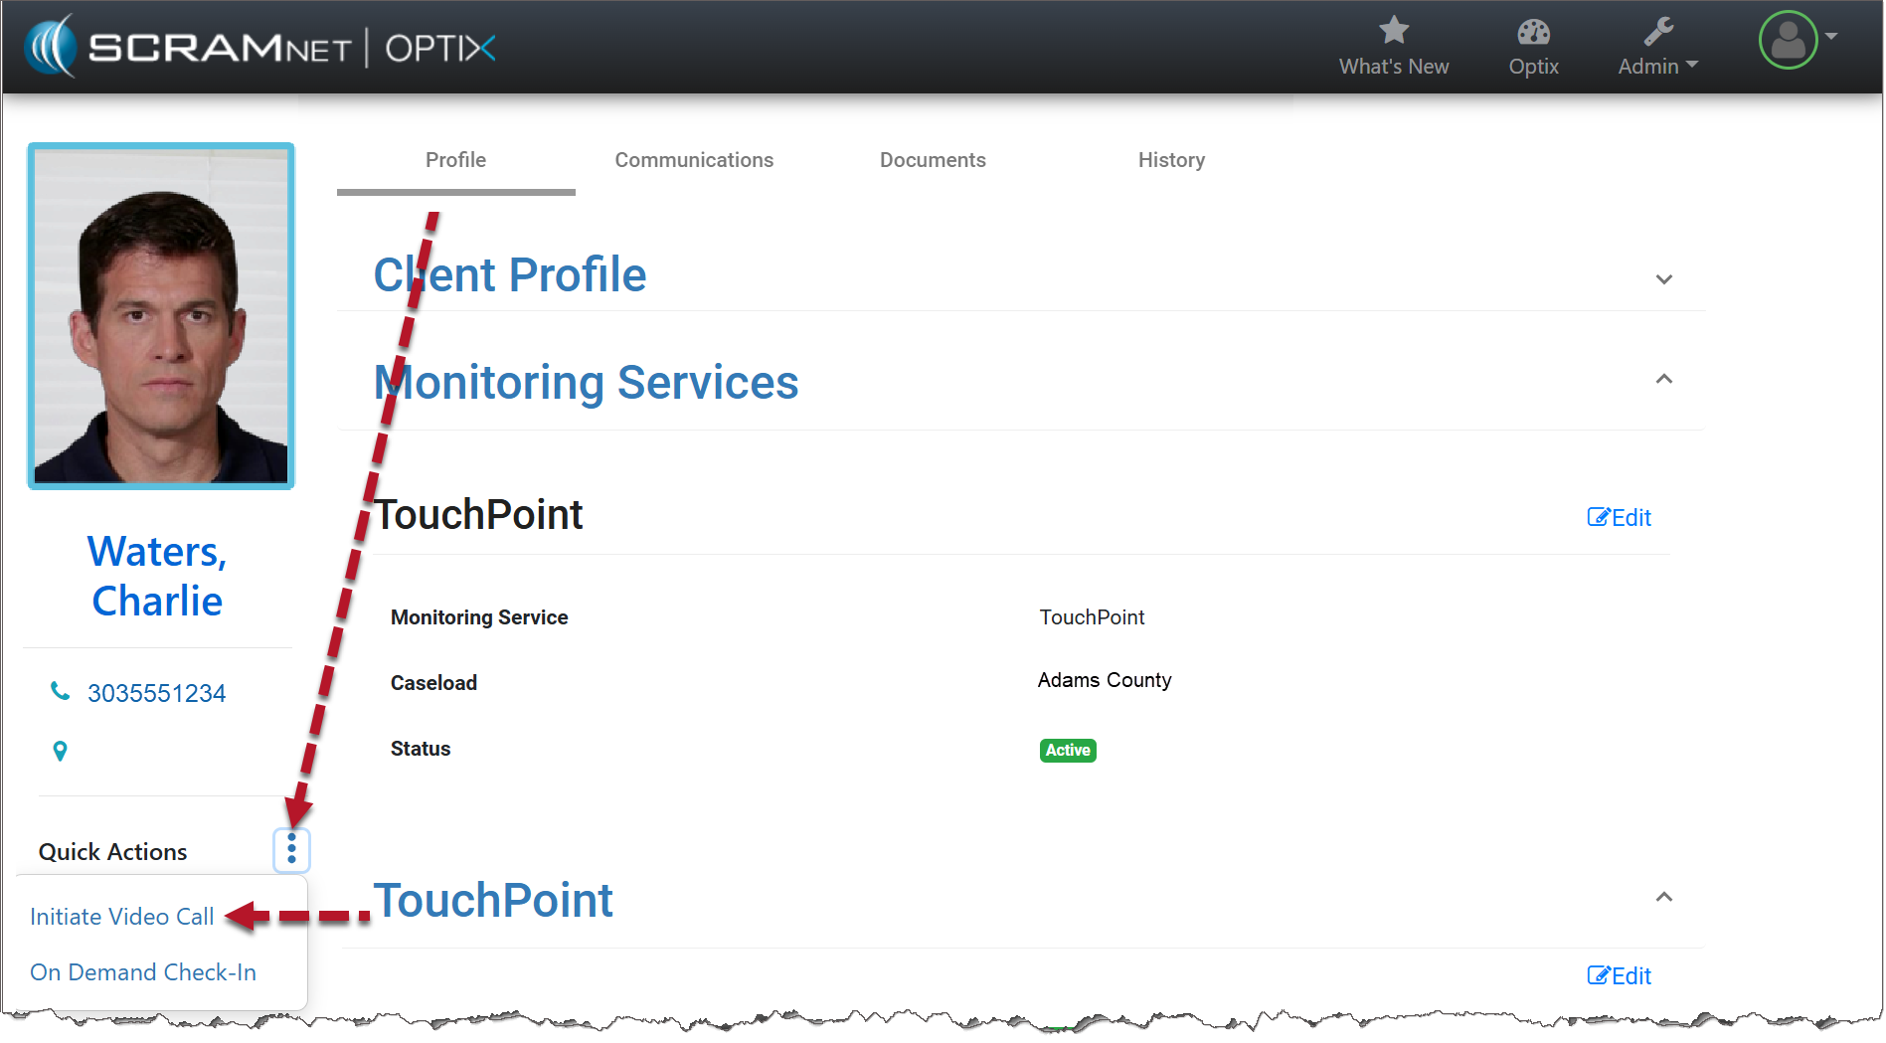Edit the TouchPoint monitoring service details
Image resolution: width=1886 pixels, height=1043 pixels.
click(1619, 518)
